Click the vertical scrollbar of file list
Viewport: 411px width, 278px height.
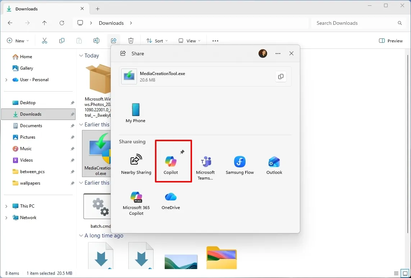pos(407,144)
